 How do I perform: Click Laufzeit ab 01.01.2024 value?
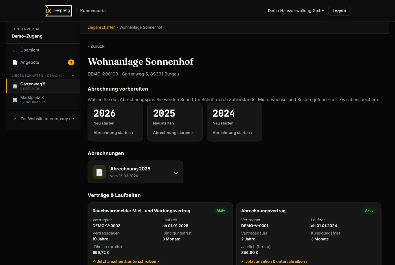click(324, 226)
